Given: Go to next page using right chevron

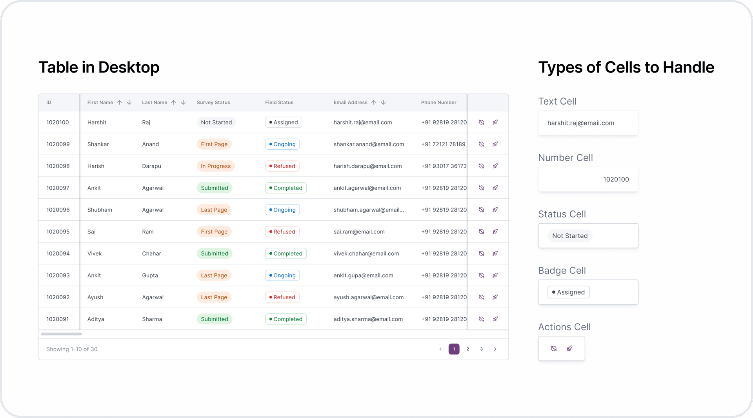Looking at the screenshot, I should click(x=495, y=349).
